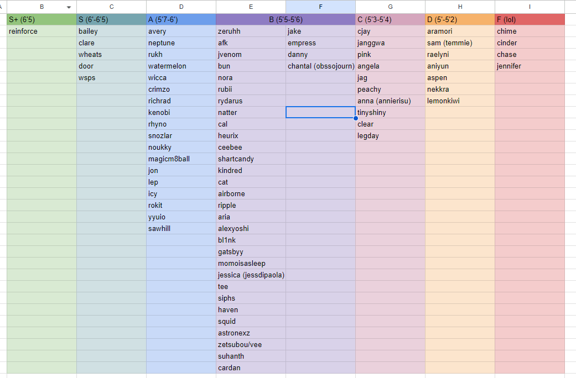This screenshot has width=576, height=378.
Task: Select the cell containing wsps
Action: (111, 78)
